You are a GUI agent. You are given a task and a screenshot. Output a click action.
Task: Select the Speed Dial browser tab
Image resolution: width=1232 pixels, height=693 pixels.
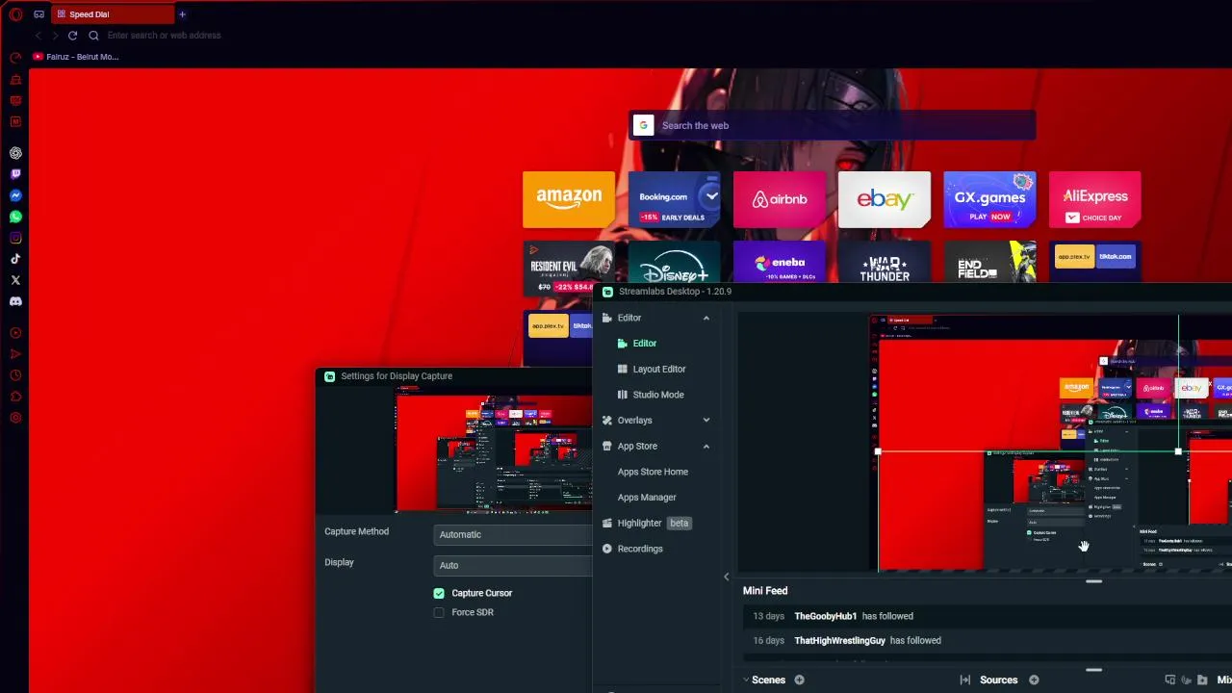pyautogui.click(x=113, y=14)
